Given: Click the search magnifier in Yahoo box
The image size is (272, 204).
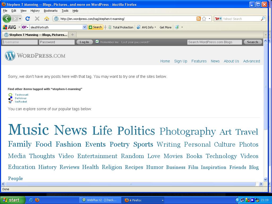Looking at the screenshot, I should pos(263,19).
